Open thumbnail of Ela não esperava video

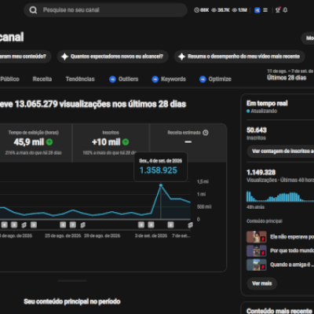point(257,237)
